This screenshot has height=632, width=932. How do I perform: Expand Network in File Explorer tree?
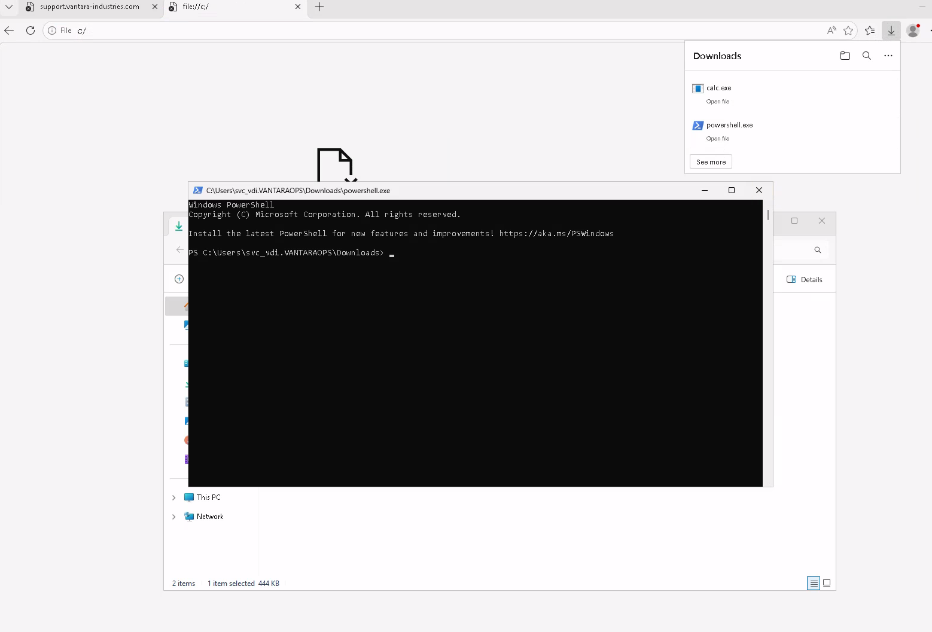point(174,517)
